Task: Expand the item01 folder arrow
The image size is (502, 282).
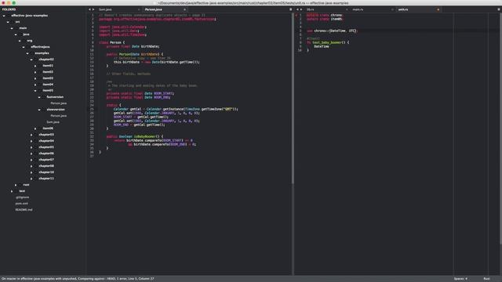Action: tap(35, 66)
